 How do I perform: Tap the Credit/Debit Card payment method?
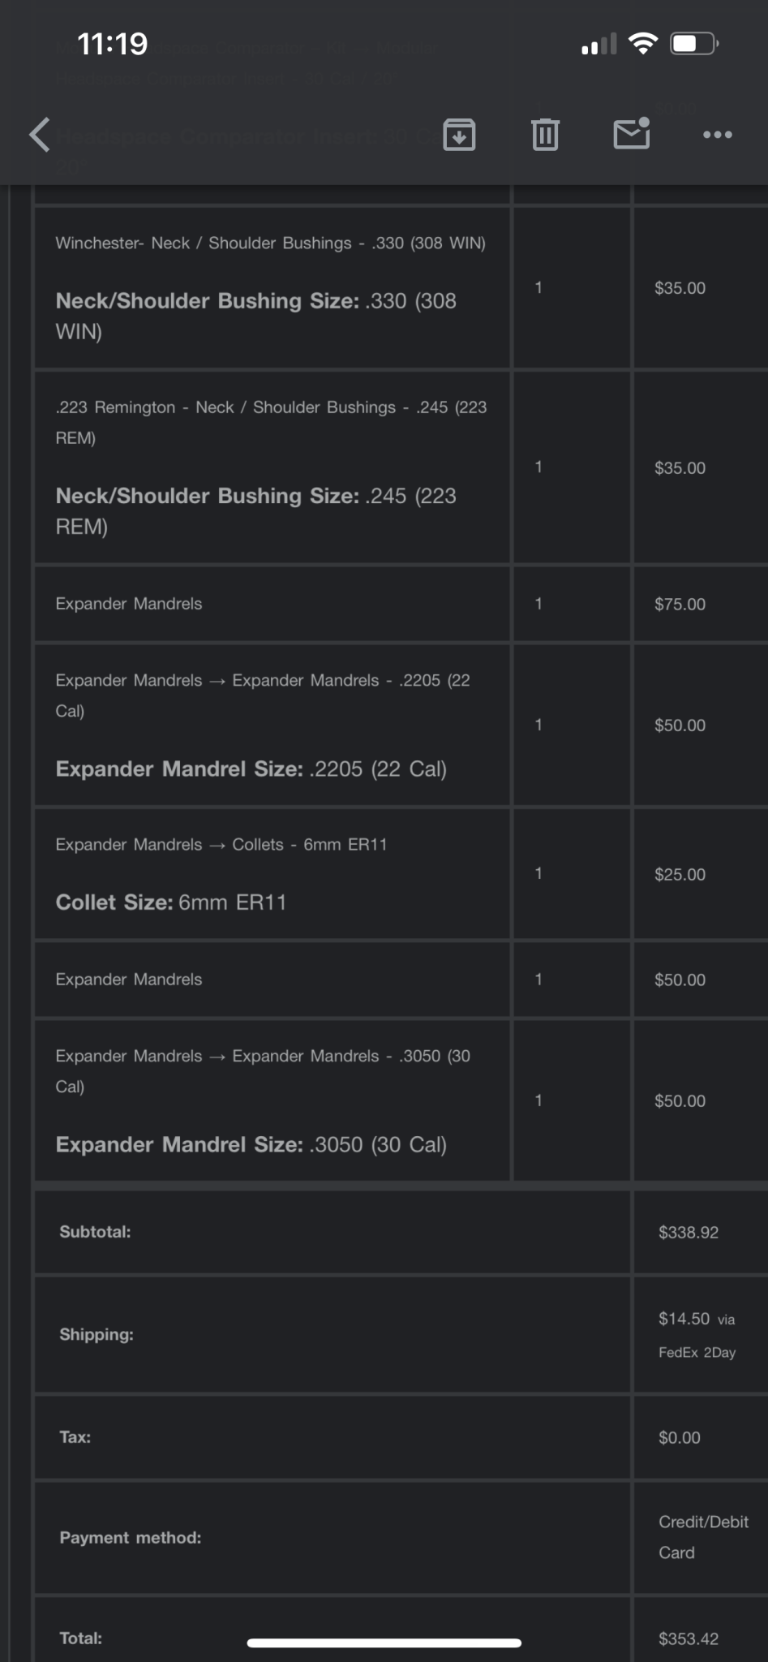click(x=703, y=1537)
